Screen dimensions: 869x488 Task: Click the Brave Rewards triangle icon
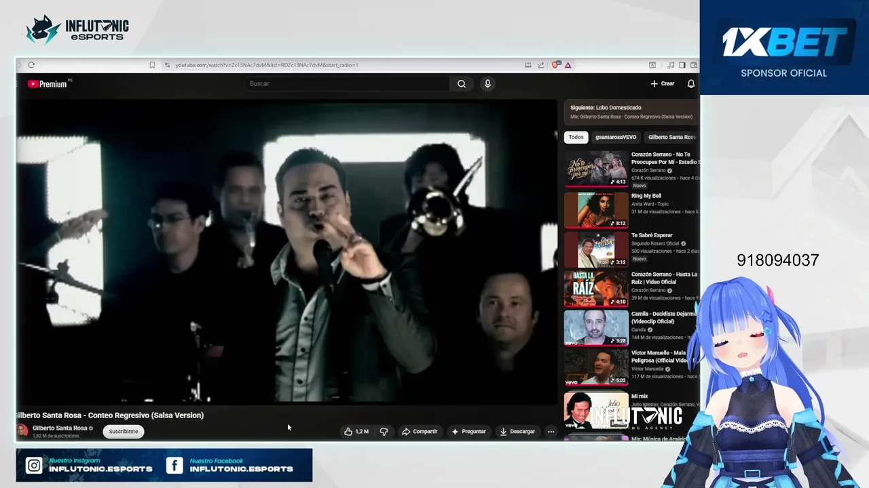point(568,65)
